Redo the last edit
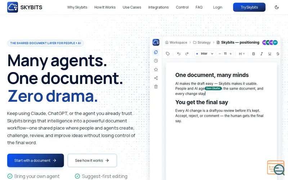Screen dimensions: 288x180 [187, 54]
